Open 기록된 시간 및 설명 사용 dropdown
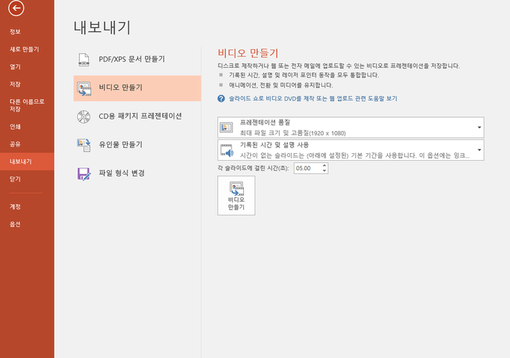 (x=351, y=150)
